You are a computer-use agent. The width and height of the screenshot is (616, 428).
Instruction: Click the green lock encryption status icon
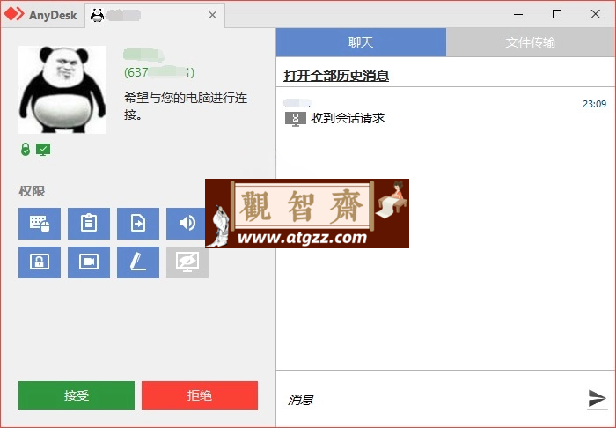tap(26, 150)
